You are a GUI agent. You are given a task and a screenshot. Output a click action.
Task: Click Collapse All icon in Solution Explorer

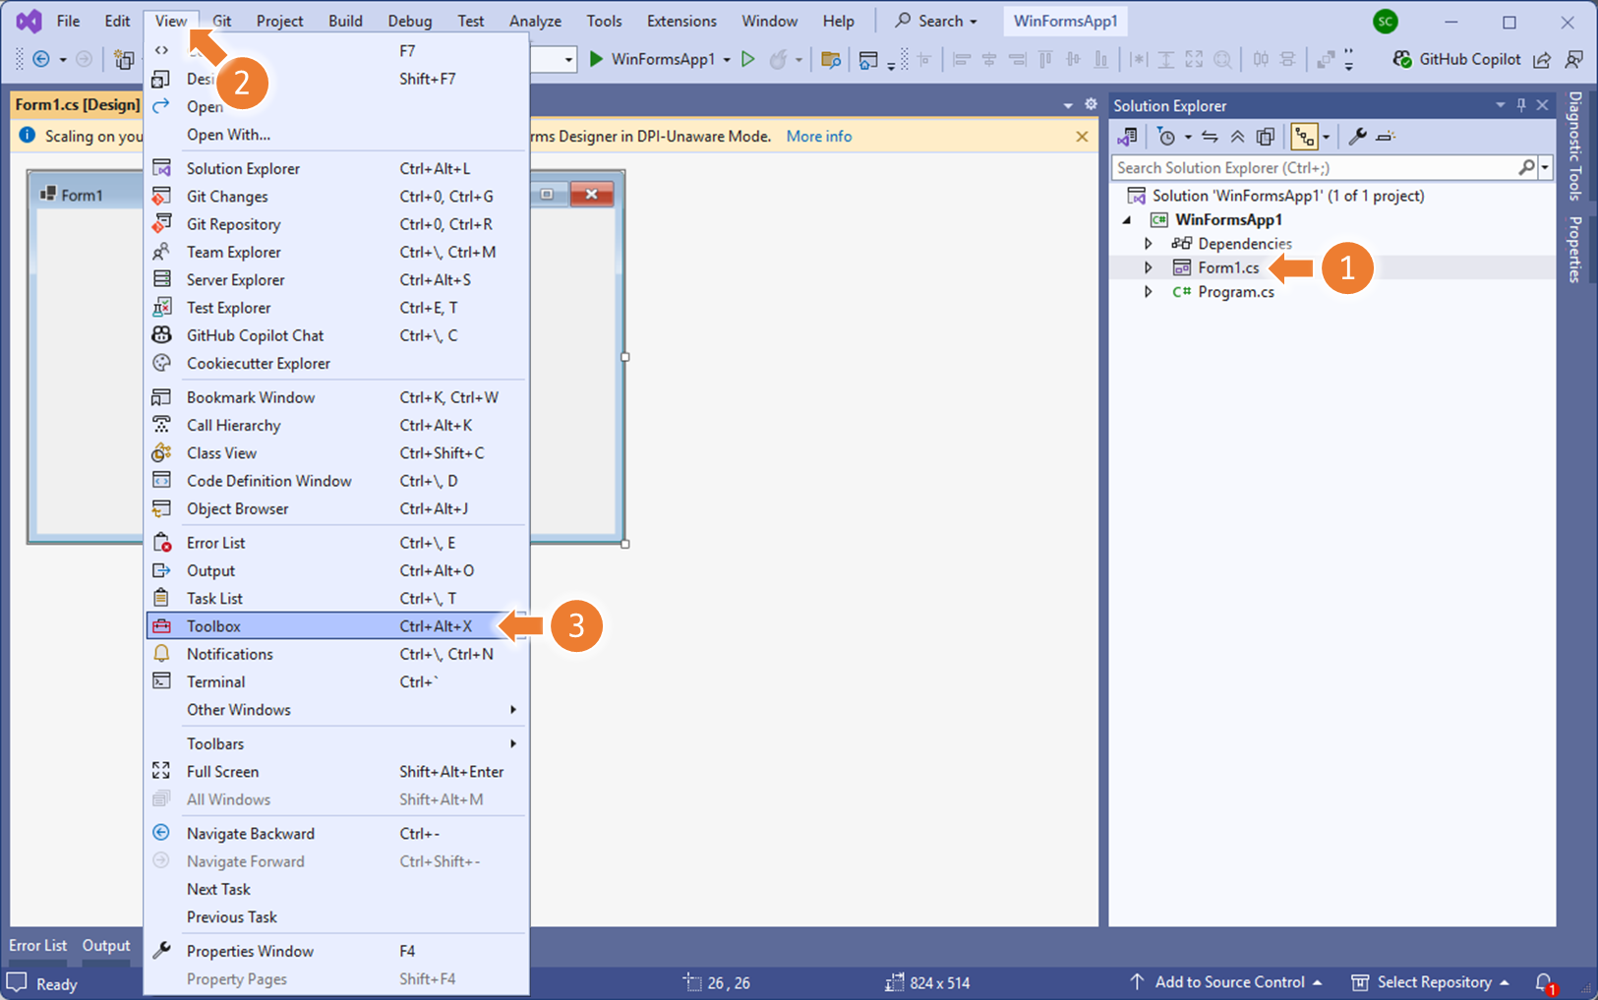[x=1237, y=137]
